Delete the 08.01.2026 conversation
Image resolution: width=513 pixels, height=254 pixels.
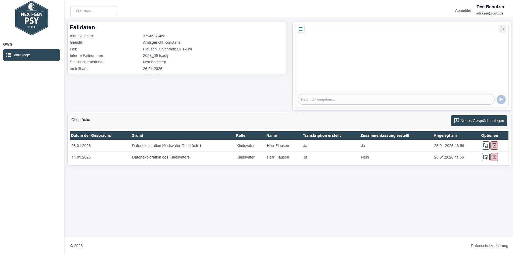pyautogui.click(x=494, y=146)
